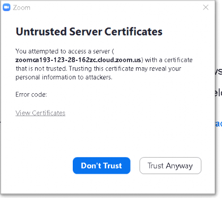Select the Trust Anyway button
This screenshot has height=198, width=222.
click(x=170, y=166)
